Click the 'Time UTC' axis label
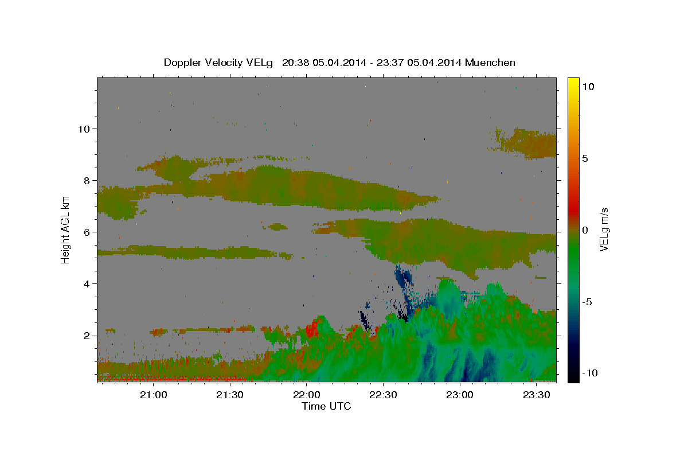Viewport: 688px width, 459px height. [326, 406]
